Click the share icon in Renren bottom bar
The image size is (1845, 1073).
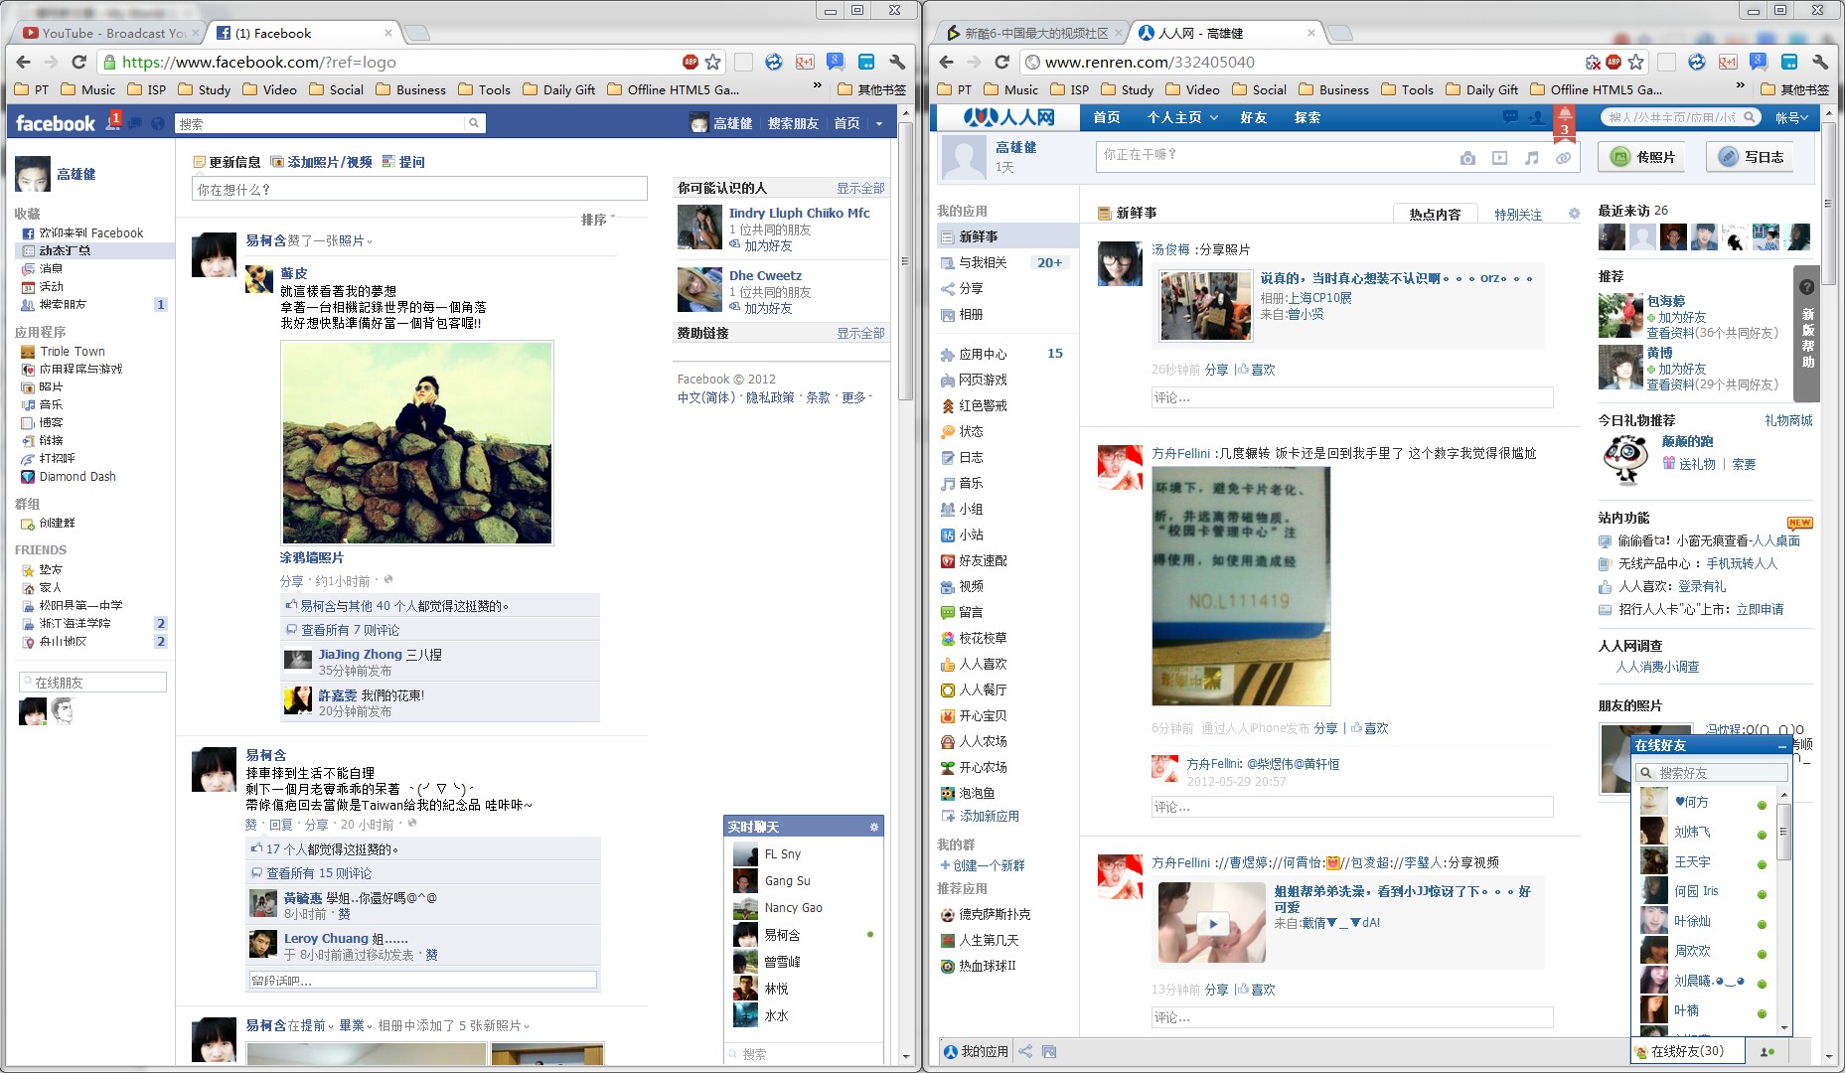1025,1051
